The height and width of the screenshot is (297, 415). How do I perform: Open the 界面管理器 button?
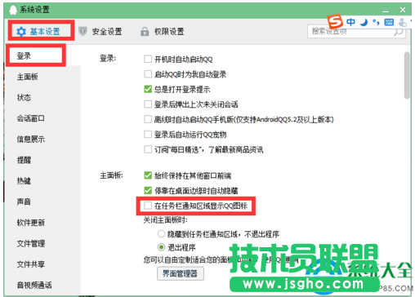coord(181,273)
